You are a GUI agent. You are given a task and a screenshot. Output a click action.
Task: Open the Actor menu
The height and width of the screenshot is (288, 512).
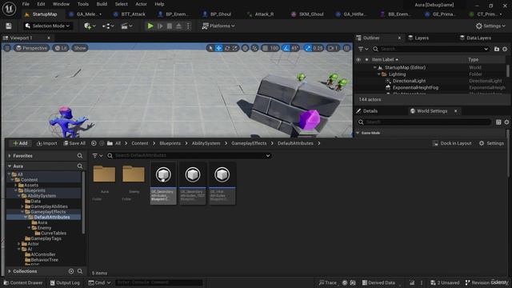[x=141, y=4]
